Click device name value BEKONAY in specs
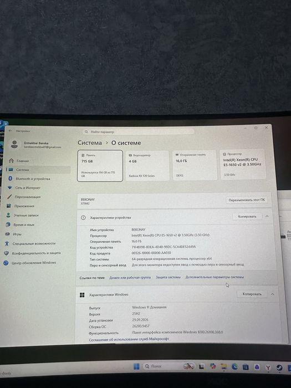This screenshot has height=388, width=291. tap(139, 229)
